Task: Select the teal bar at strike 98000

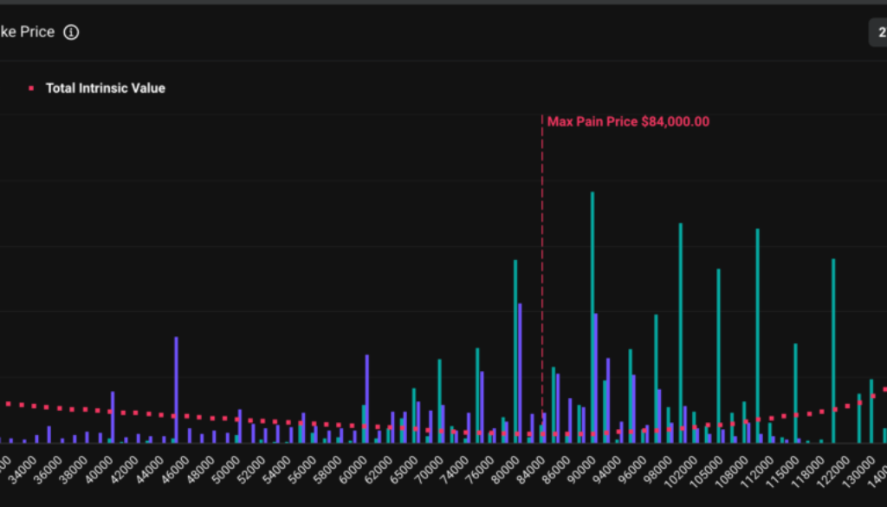Action: pyautogui.click(x=657, y=379)
